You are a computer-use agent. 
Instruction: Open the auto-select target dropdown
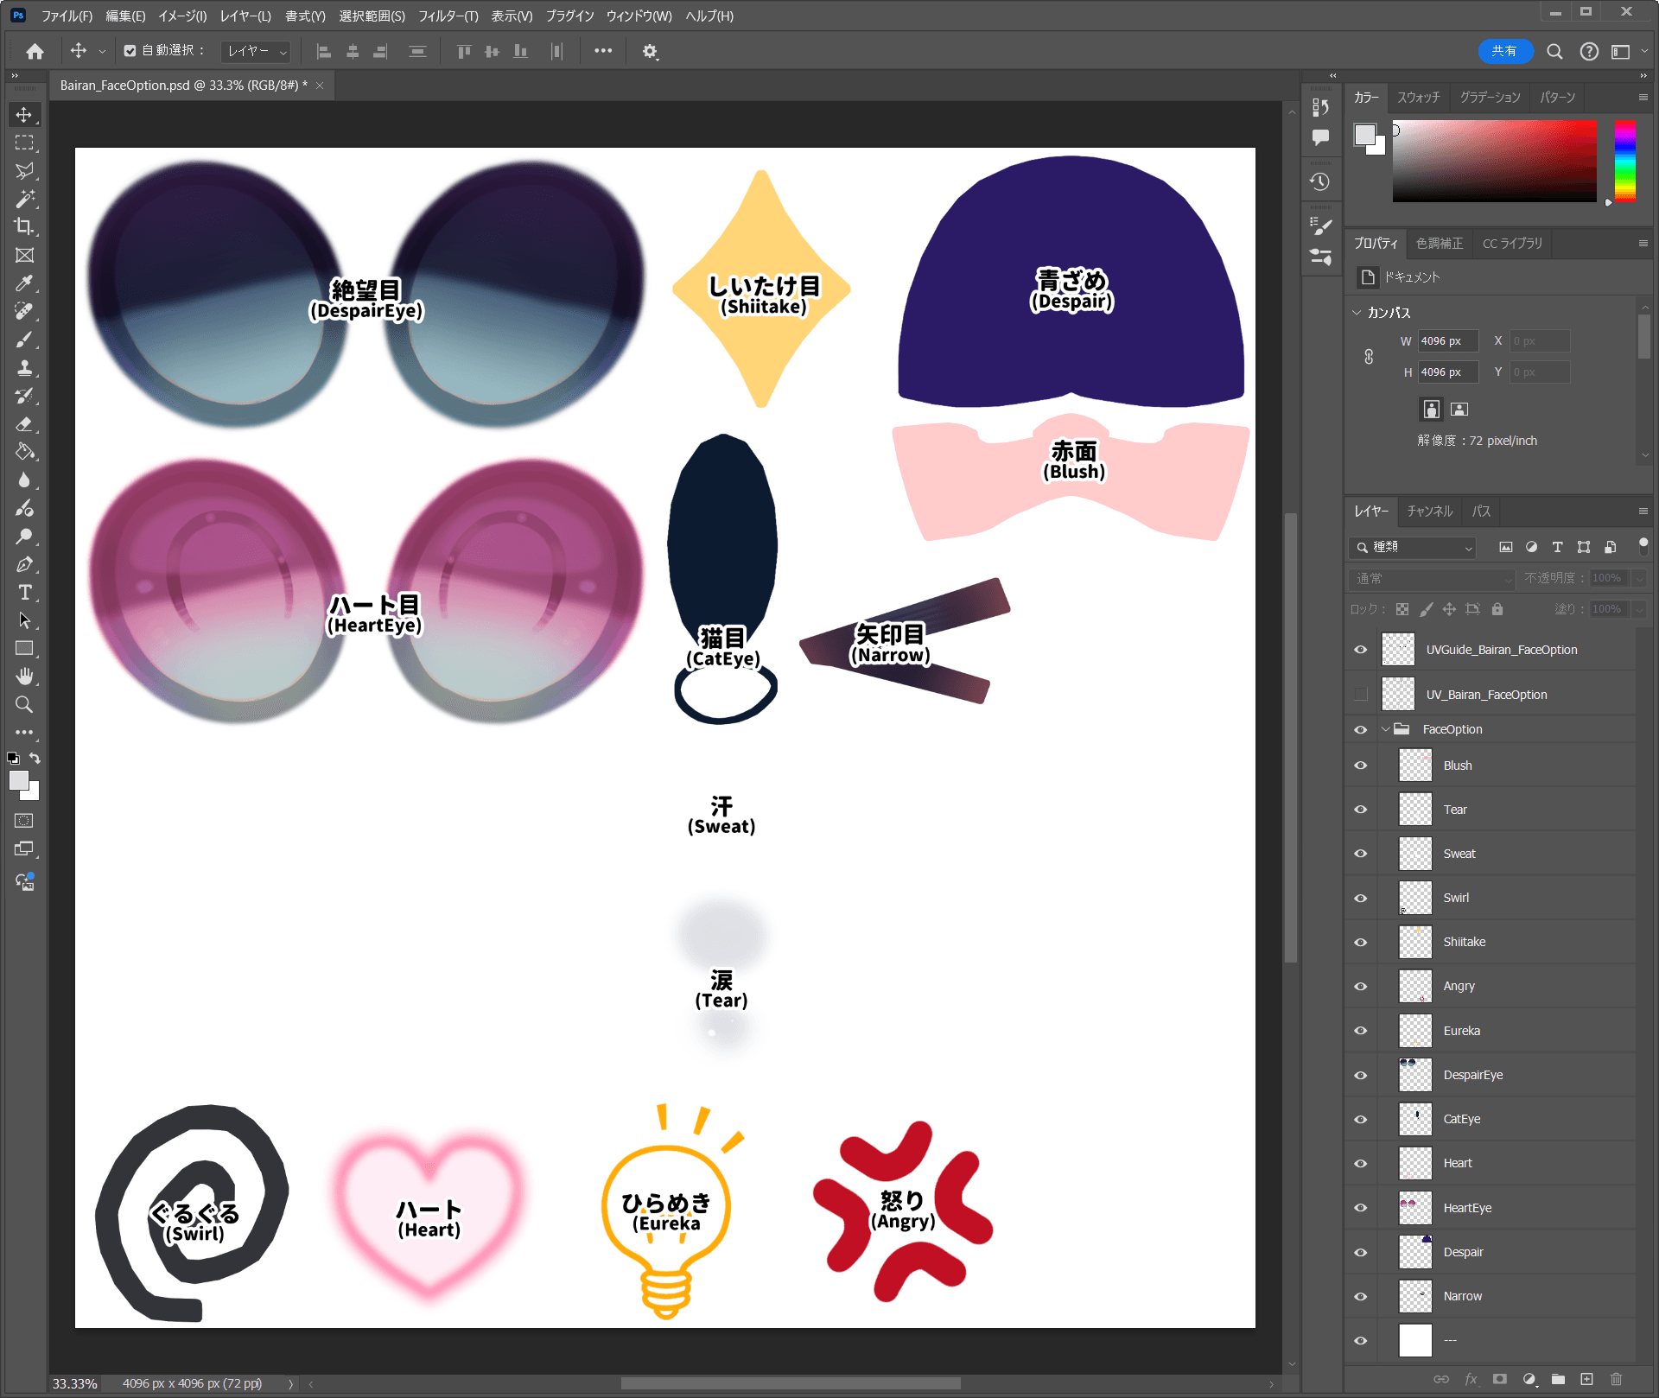click(256, 52)
